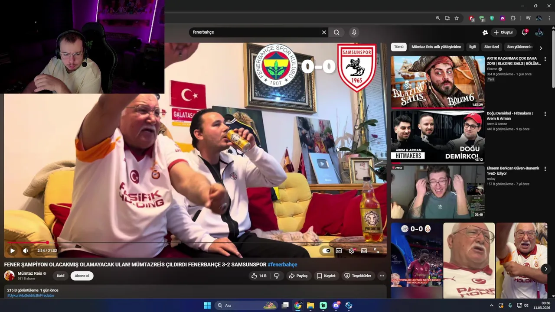Viewport: 555px width, 312px height.
Task: Open the Mümtaz Reis channel avatar
Action: pos(9,276)
